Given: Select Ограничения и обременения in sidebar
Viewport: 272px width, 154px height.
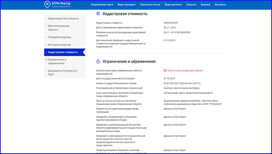Looking at the screenshot, I should click(x=65, y=62).
